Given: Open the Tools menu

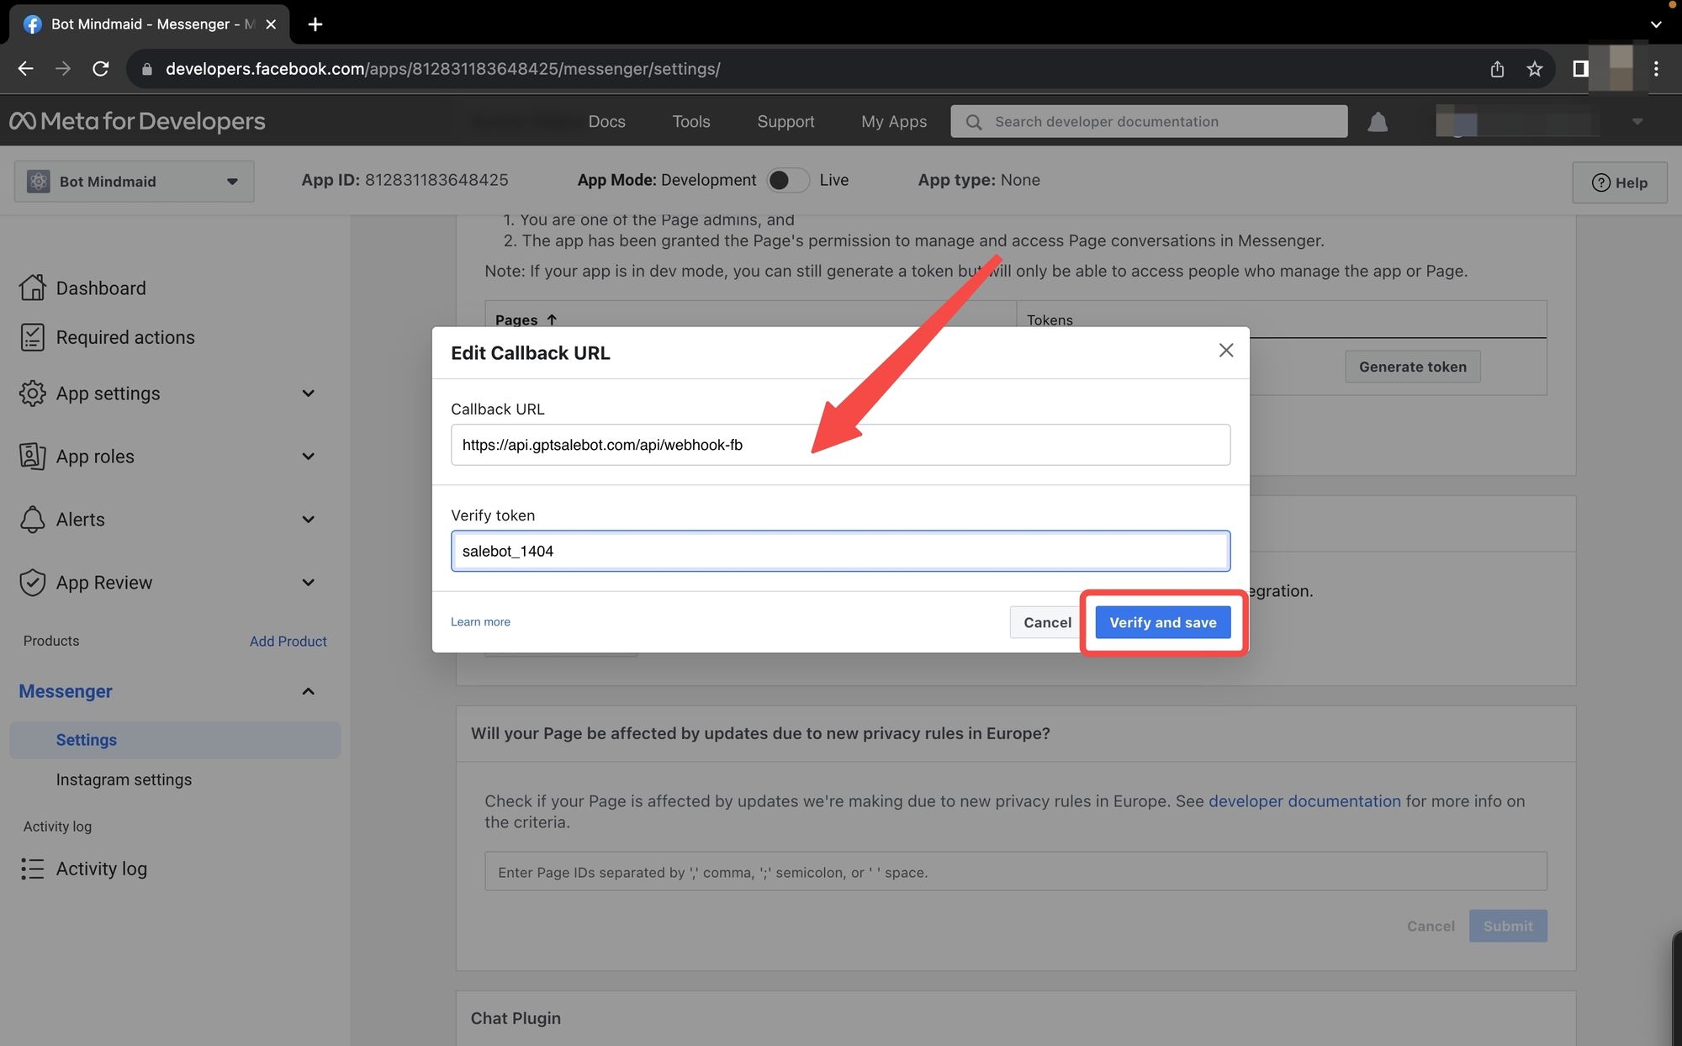Looking at the screenshot, I should click(x=691, y=122).
